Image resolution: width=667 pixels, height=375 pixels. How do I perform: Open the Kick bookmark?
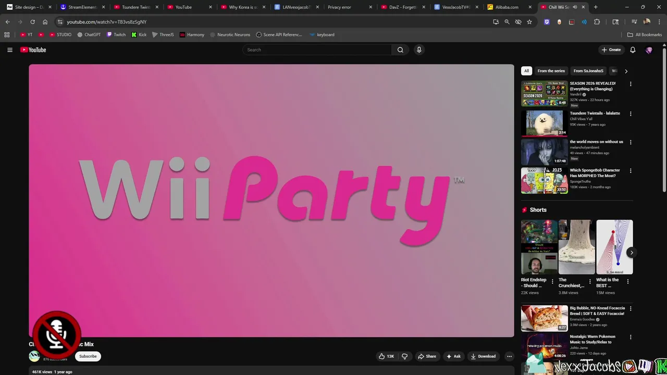click(x=139, y=35)
